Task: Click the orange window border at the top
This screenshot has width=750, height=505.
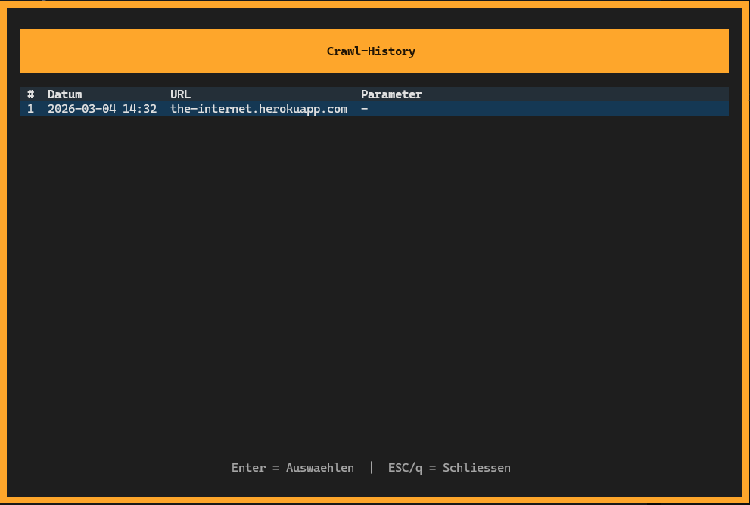Action: (375, 3)
